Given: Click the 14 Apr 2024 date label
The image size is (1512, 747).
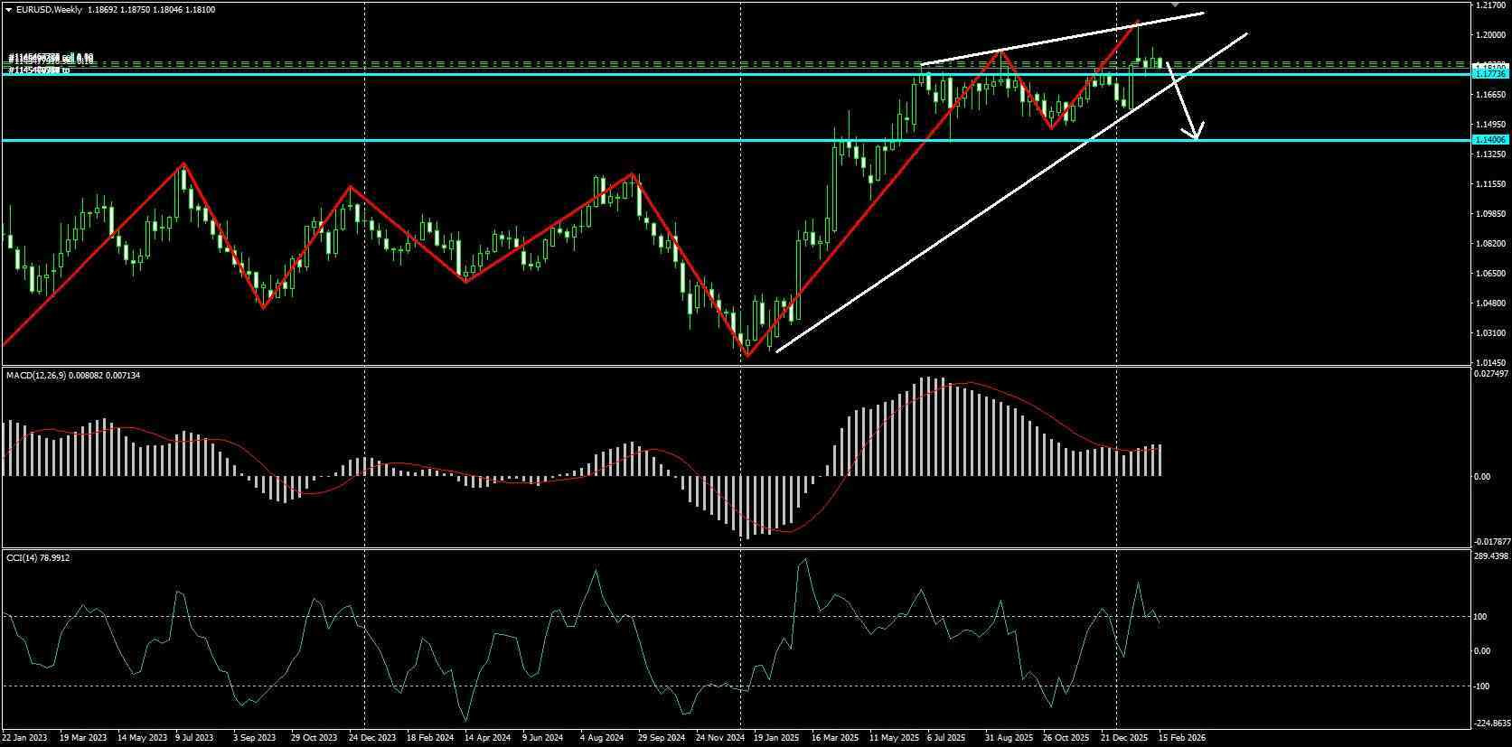Looking at the screenshot, I should (x=488, y=738).
